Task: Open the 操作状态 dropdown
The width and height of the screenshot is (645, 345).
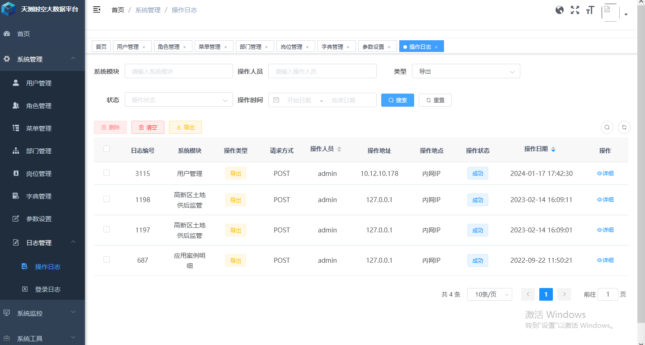Action: pos(178,99)
